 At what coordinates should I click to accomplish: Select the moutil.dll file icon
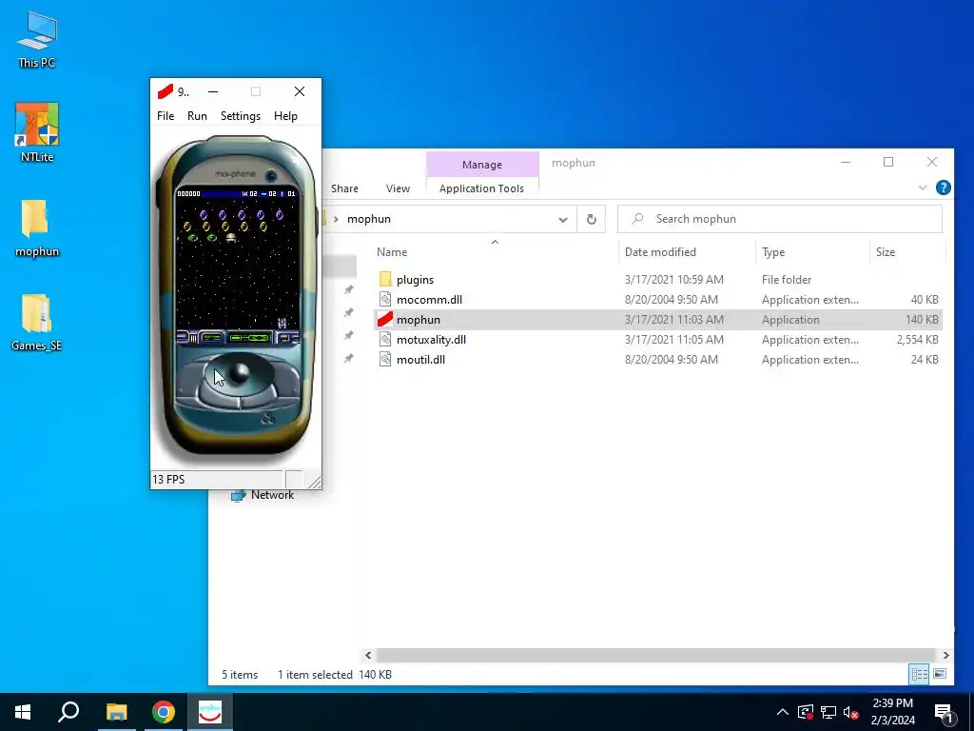[x=385, y=359]
